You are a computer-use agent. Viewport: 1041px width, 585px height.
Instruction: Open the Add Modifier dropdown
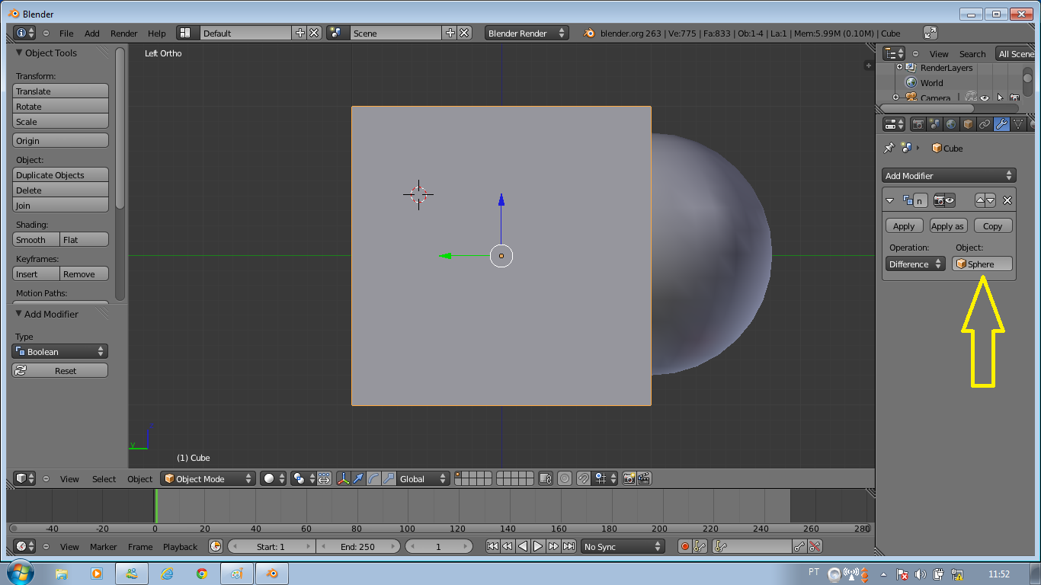[948, 175]
